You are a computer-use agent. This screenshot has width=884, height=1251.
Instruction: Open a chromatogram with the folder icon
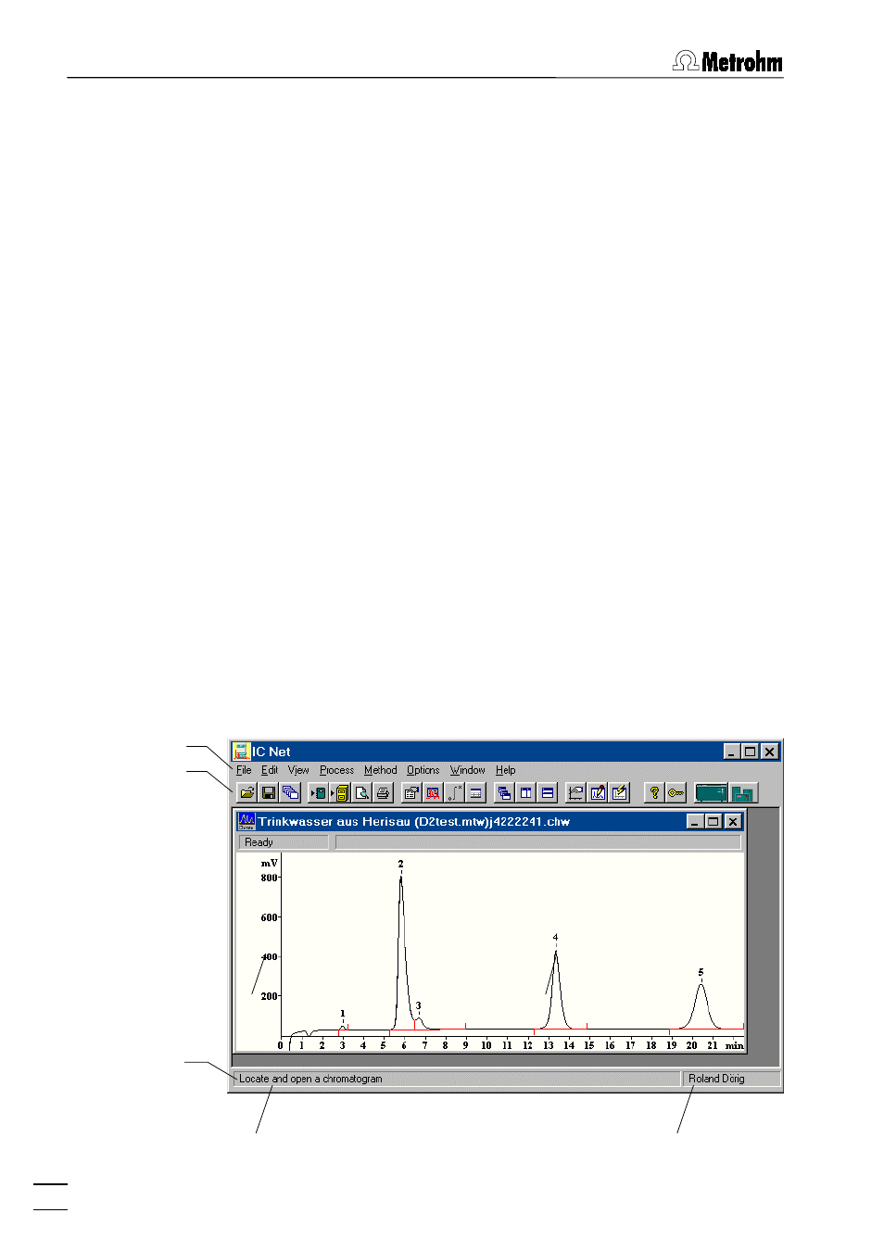point(246,793)
